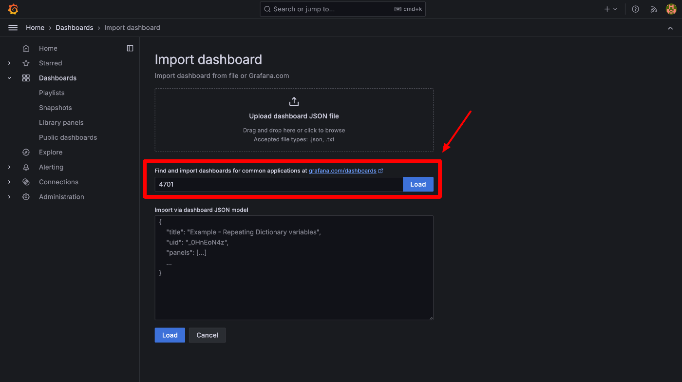Click the JSON textarea resize handle
Screen dimensions: 682x382
[x=431, y=317]
